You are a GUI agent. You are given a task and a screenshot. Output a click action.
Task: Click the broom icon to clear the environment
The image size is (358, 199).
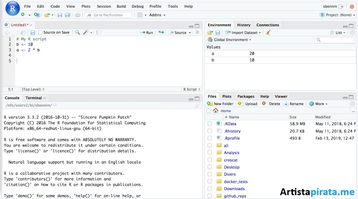pyautogui.click(x=268, y=32)
